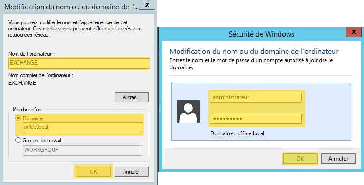This screenshot has height=185, width=364.
Task: Confirm with OK in the computer name dialog
Action: click(93, 171)
